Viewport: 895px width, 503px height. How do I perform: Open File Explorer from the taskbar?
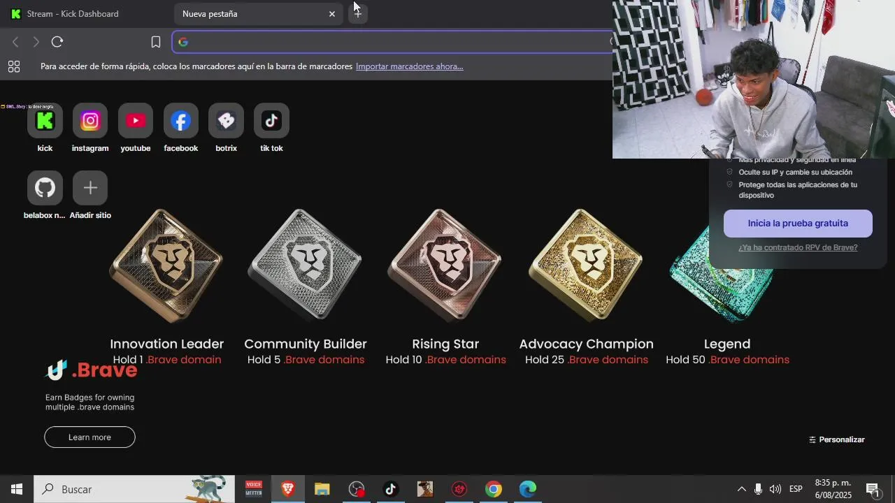(322, 489)
